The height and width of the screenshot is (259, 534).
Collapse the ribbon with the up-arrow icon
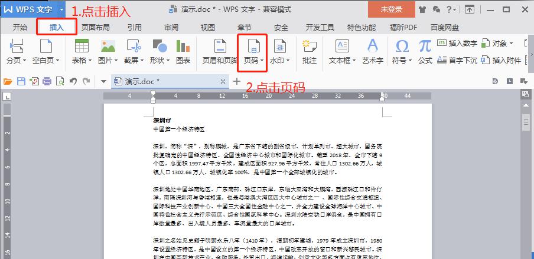tap(470, 9)
